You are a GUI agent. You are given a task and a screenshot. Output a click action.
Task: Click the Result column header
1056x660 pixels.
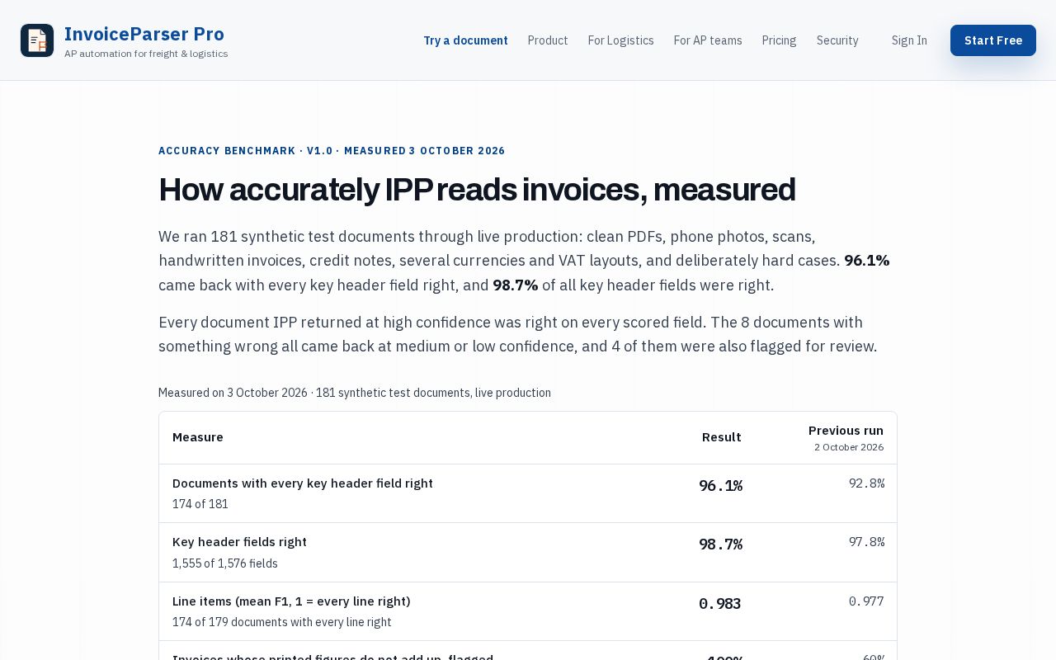[x=722, y=437]
